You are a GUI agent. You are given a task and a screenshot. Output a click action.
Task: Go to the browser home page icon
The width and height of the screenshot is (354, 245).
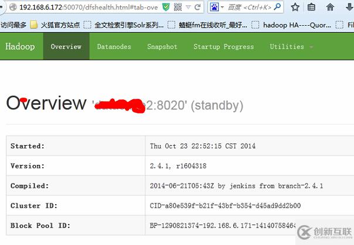(x=330, y=8)
